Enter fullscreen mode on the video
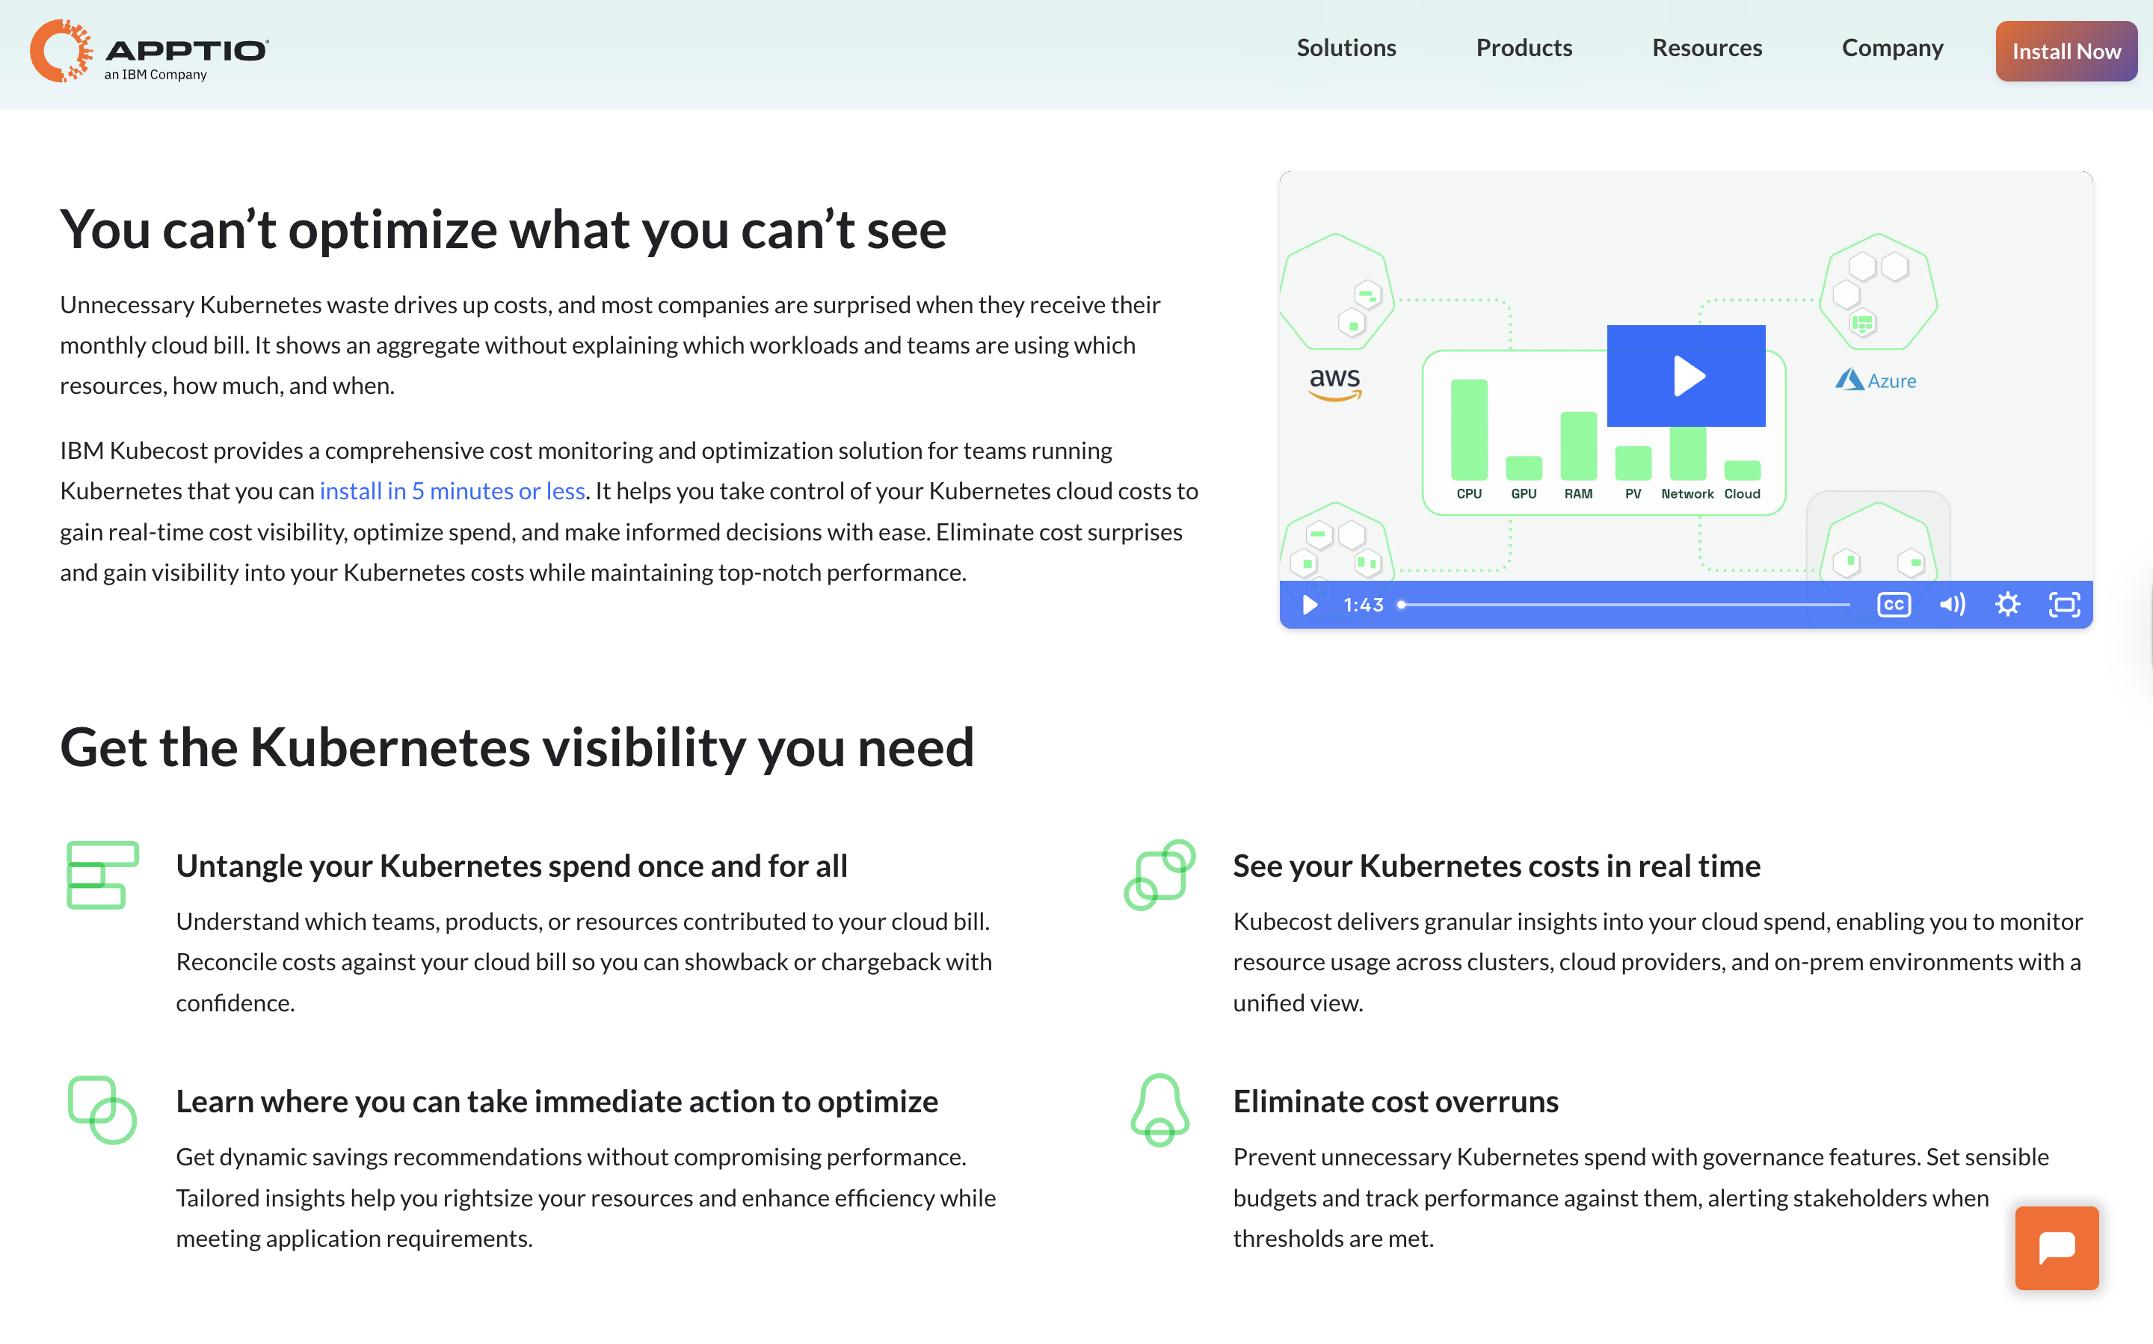The height and width of the screenshot is (1344, 2153). pyautogui.click(x=2064, y=605)
